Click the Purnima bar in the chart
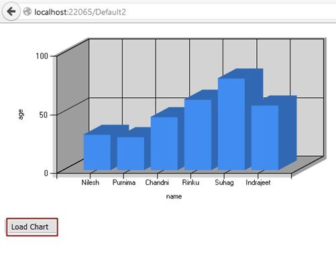The width and height of the screenshot is (336, 264). click(x=131, y=153)
